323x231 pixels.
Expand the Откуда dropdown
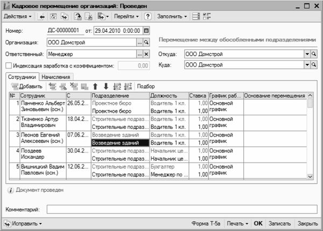[x=307, y=54]
